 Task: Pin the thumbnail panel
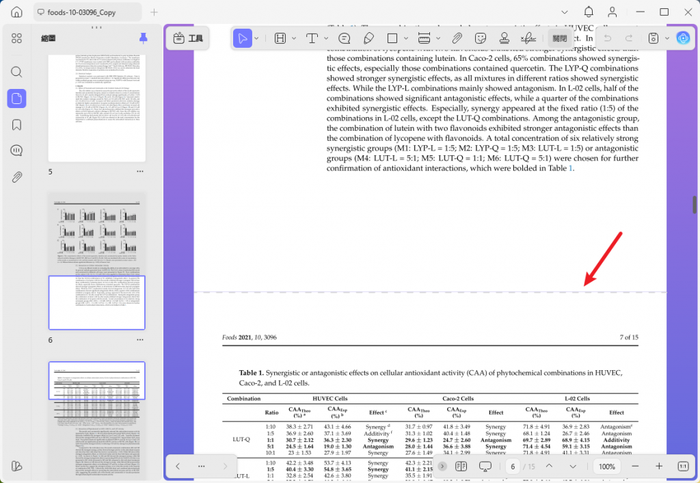point(144,38)
